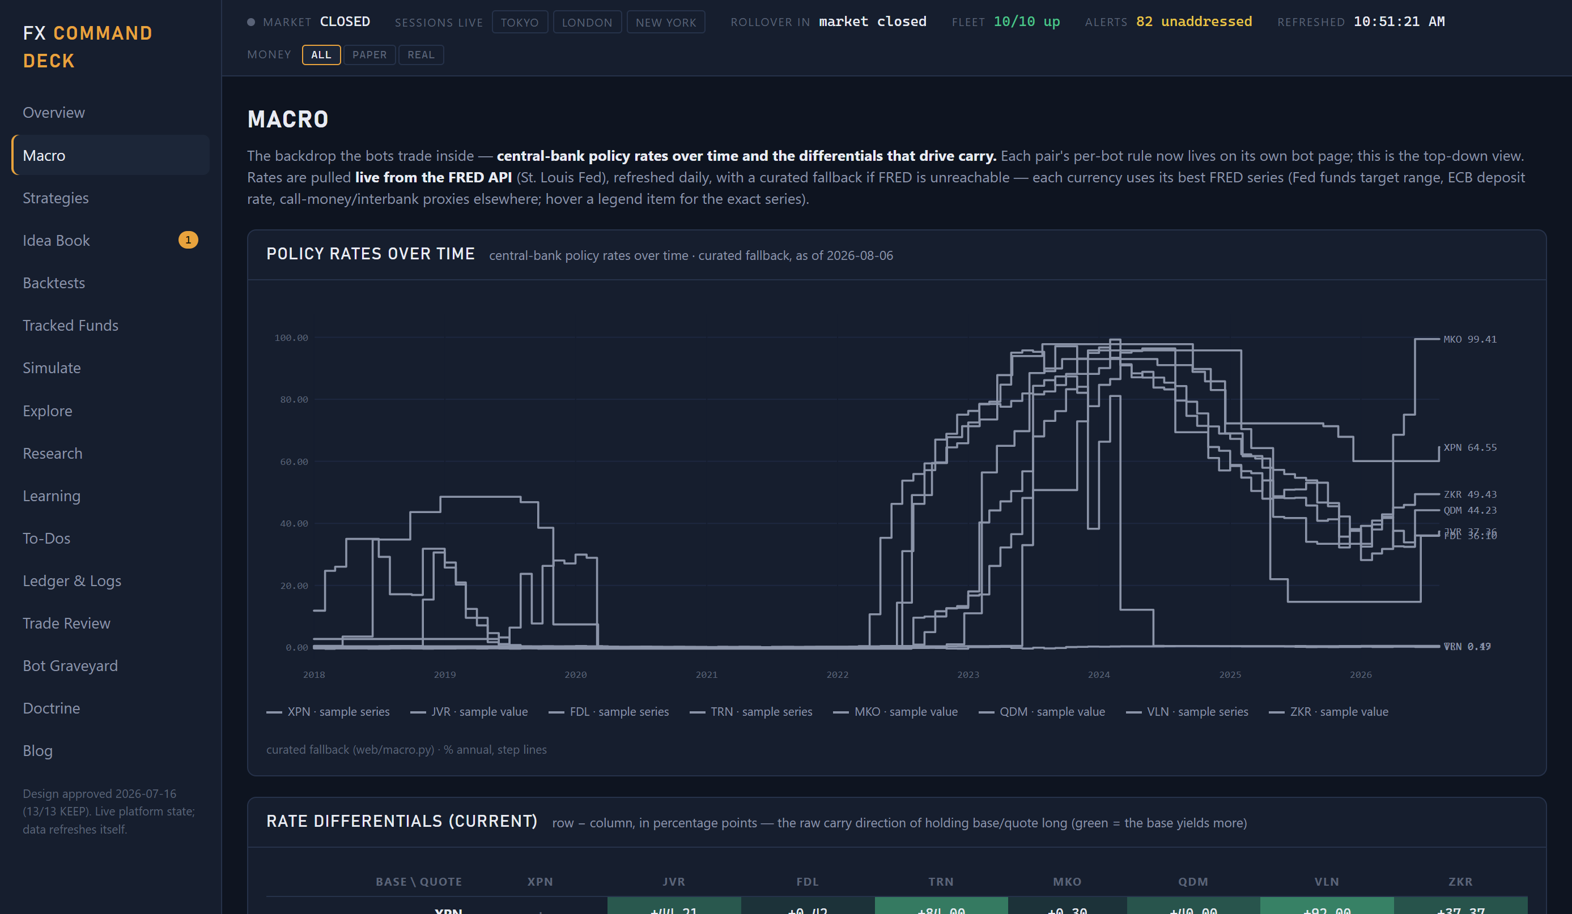
Task: Click the refreshed time 10:51:21 AM
Action: click(1399, 22)
